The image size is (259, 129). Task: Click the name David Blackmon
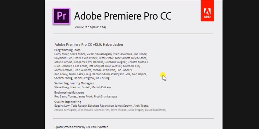pyautogui.click(x=155, y=110)
